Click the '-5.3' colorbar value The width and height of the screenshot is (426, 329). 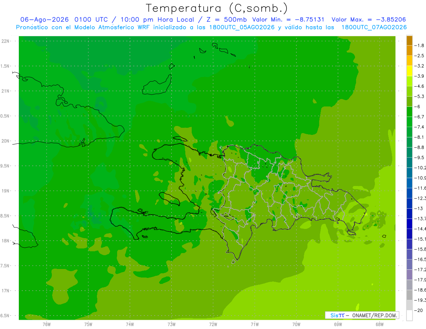coord(419,97)
